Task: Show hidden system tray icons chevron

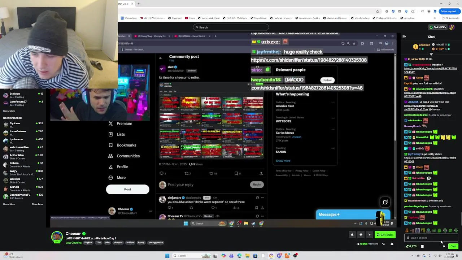Action: tap(413, 256)
